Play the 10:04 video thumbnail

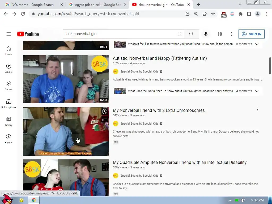click(66, 45)
